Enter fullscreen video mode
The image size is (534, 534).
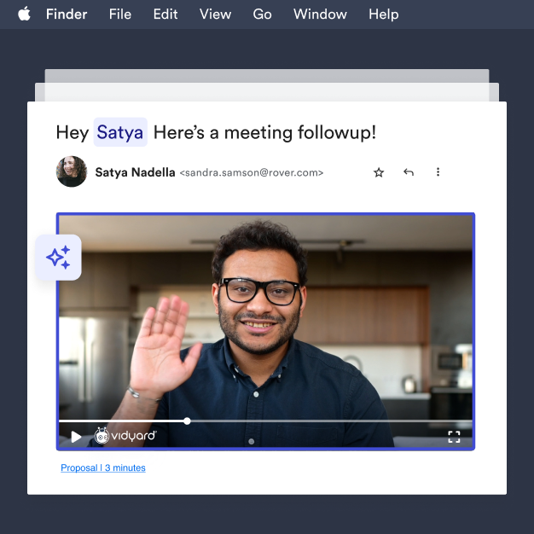[454, 437]
